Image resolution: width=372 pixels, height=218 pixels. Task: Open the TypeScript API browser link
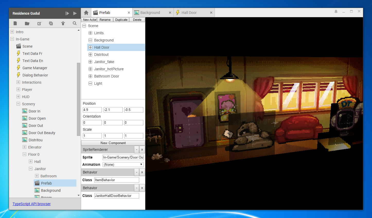point(32,204)
